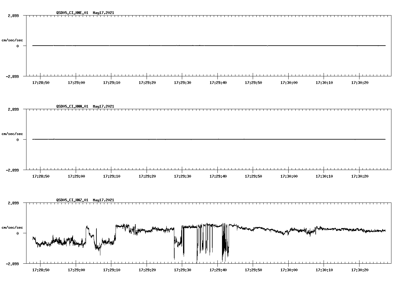Click the cm/sec/sec unit label on HNE plot
Image resolution: width=413 pixels, height=281 pixels.
tap(12, 40)
